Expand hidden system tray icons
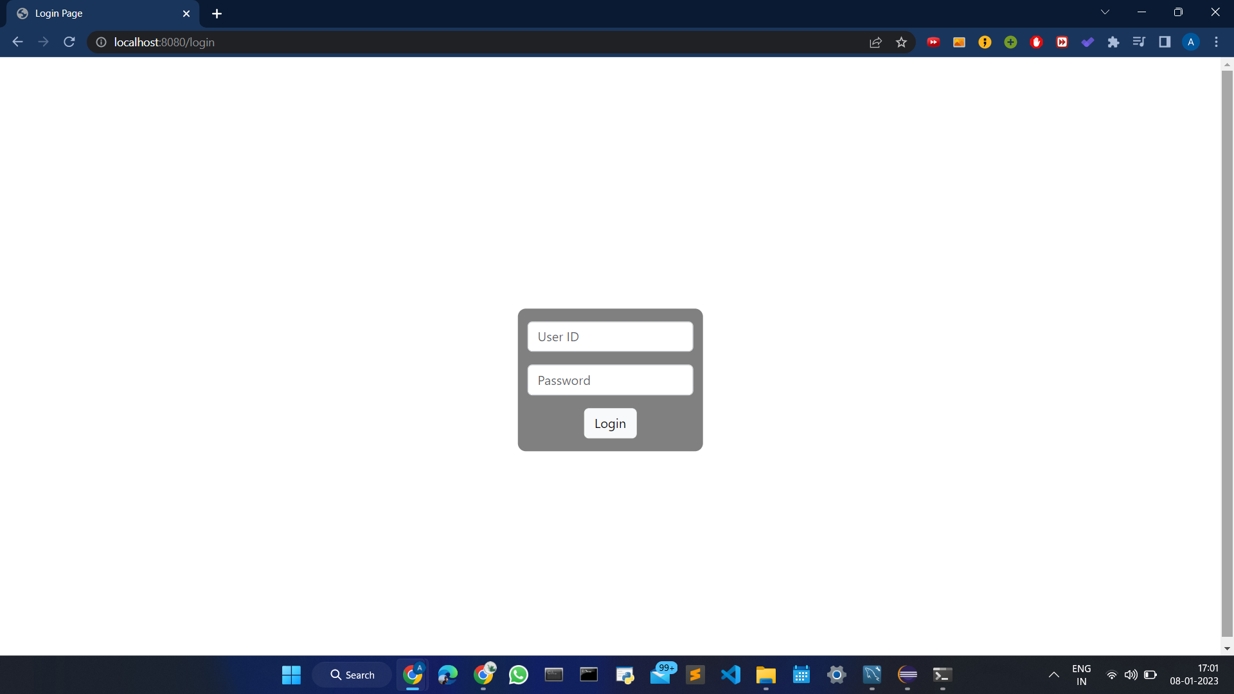 [1053, 675]
